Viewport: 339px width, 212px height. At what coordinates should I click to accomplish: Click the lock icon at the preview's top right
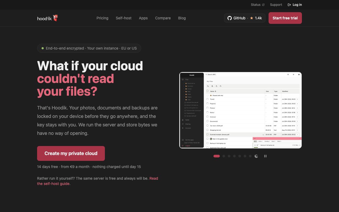click(299, 74)
